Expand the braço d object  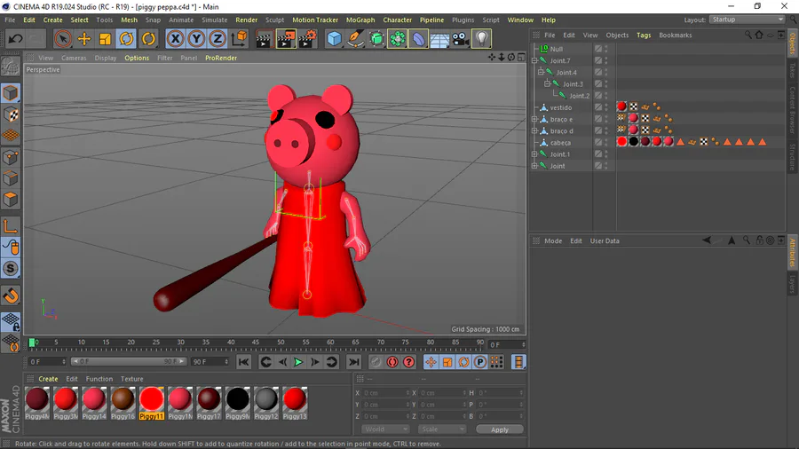pyautogui.click(x=534, y=130)
